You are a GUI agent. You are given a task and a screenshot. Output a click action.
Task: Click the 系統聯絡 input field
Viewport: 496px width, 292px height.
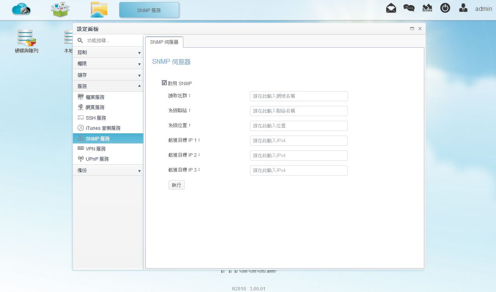299,111
